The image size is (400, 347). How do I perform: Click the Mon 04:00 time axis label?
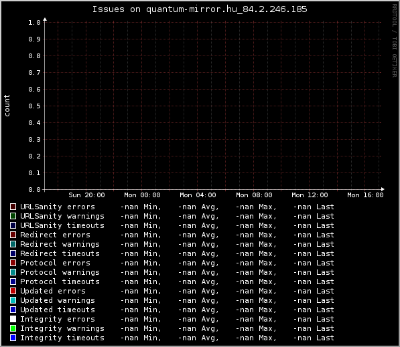[x=198, y=195]
